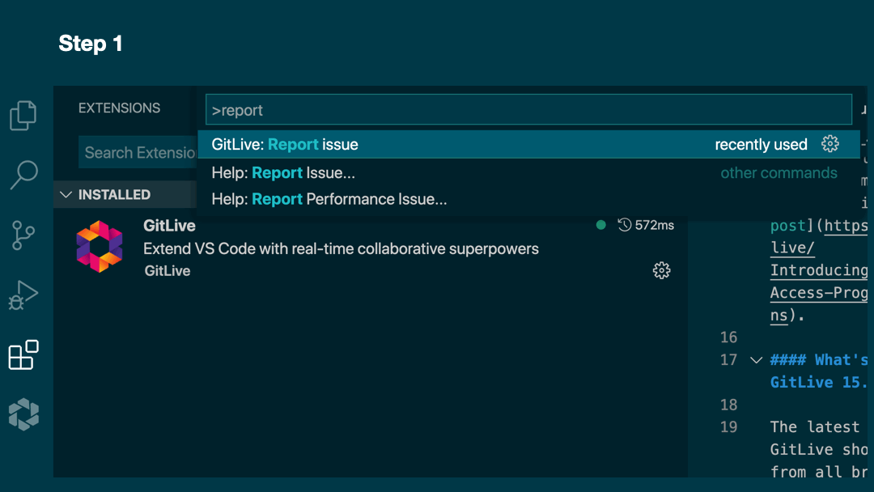This screenshot has height=492, width=874.
Task: Click the gear next to recently used
Action: (x=830, y=144)
